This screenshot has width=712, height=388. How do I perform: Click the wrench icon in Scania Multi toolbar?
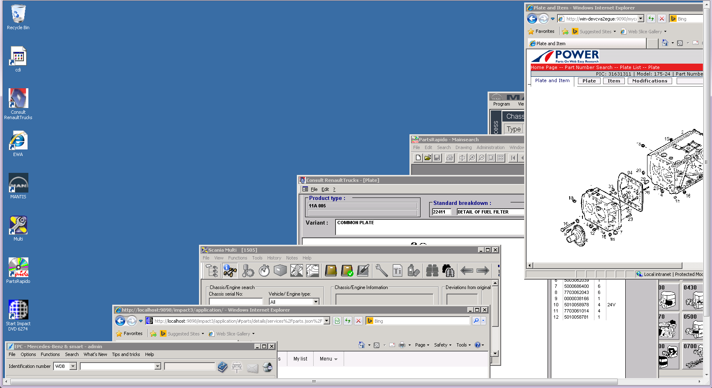coord(381,271)
